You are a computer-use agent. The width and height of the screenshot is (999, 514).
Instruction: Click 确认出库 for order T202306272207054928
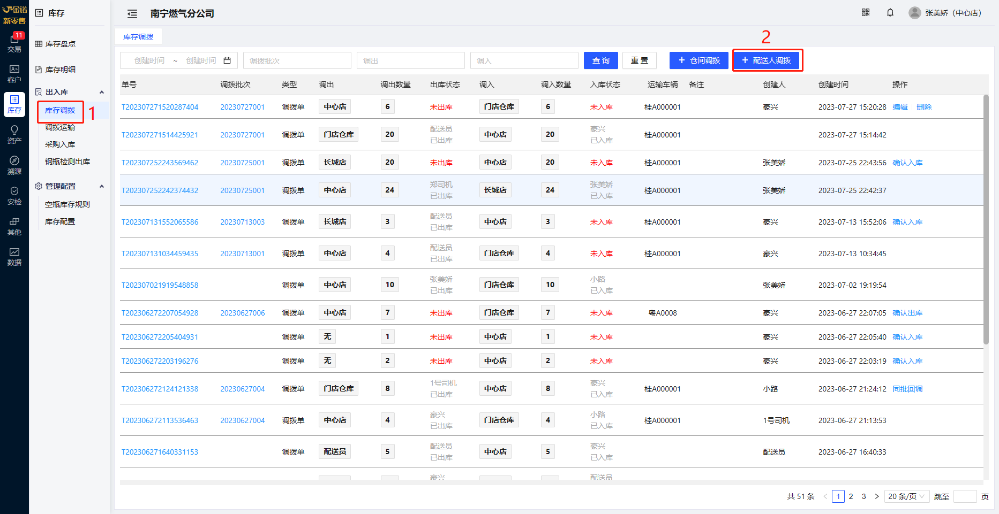coord(907,313)
